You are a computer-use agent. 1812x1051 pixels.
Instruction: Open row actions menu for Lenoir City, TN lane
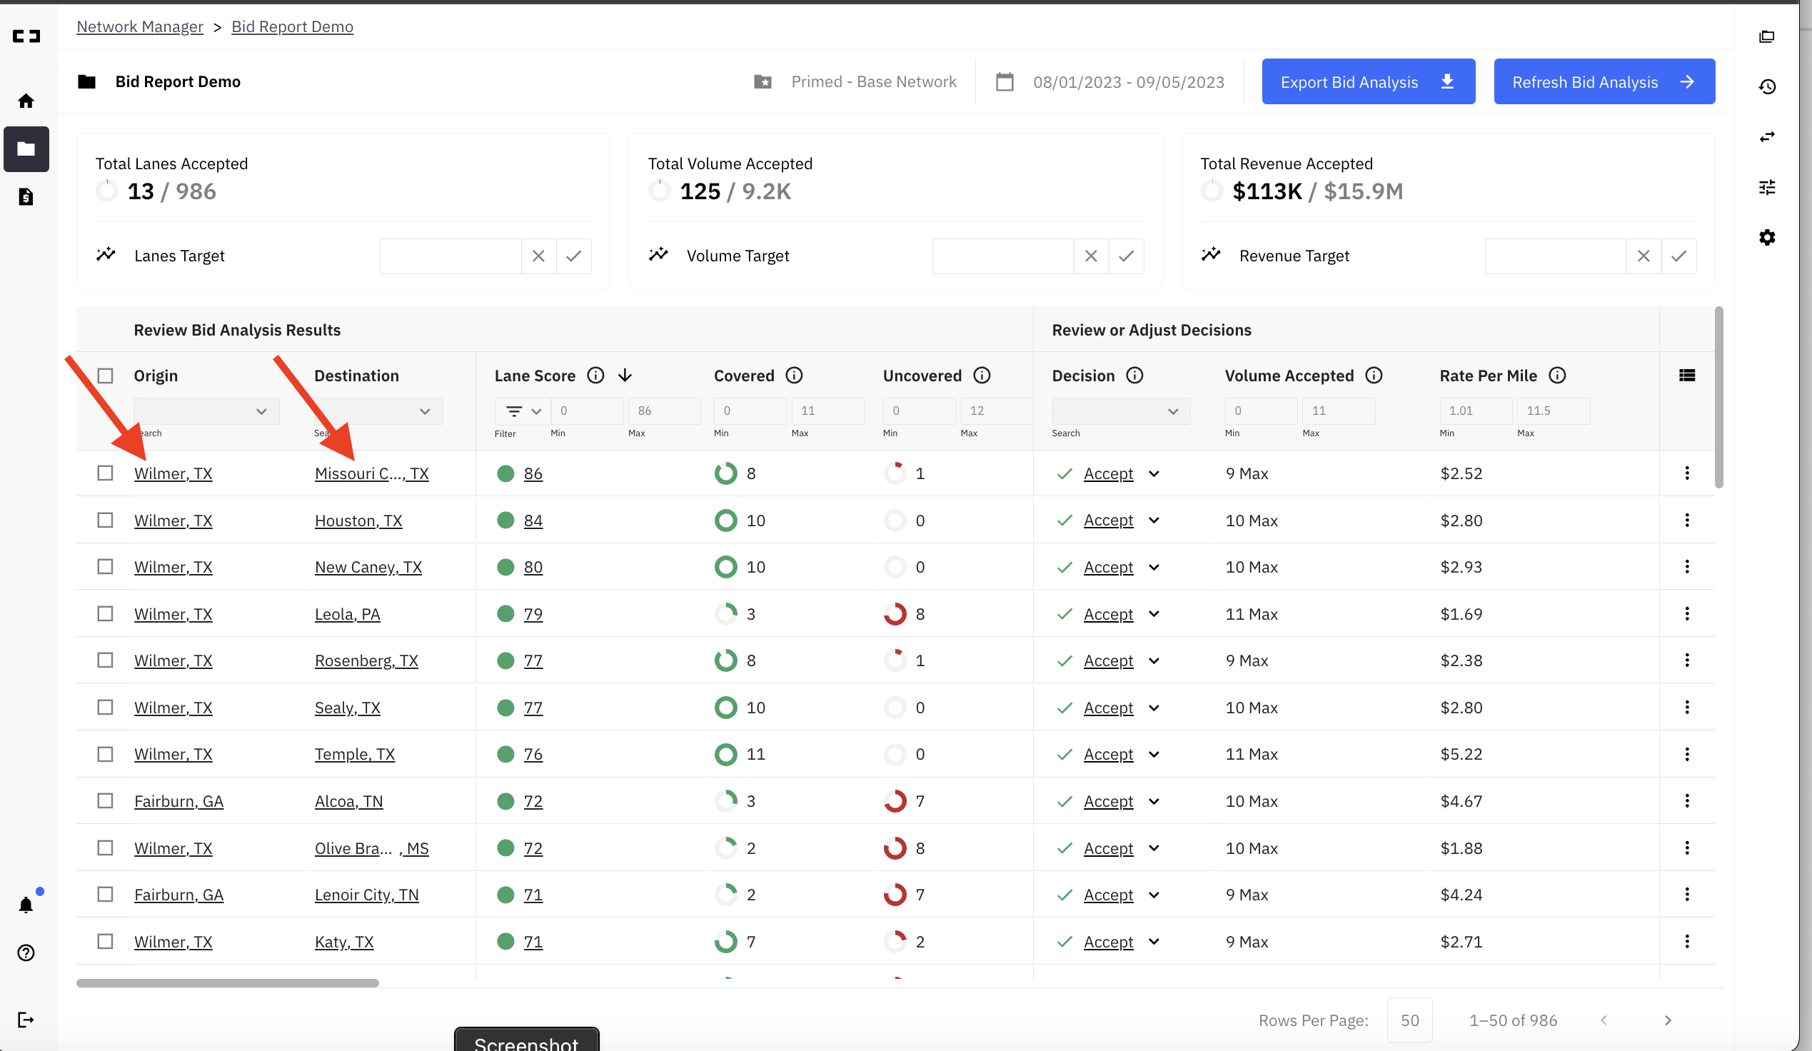pyautogui.click(x=1687, y=895)
